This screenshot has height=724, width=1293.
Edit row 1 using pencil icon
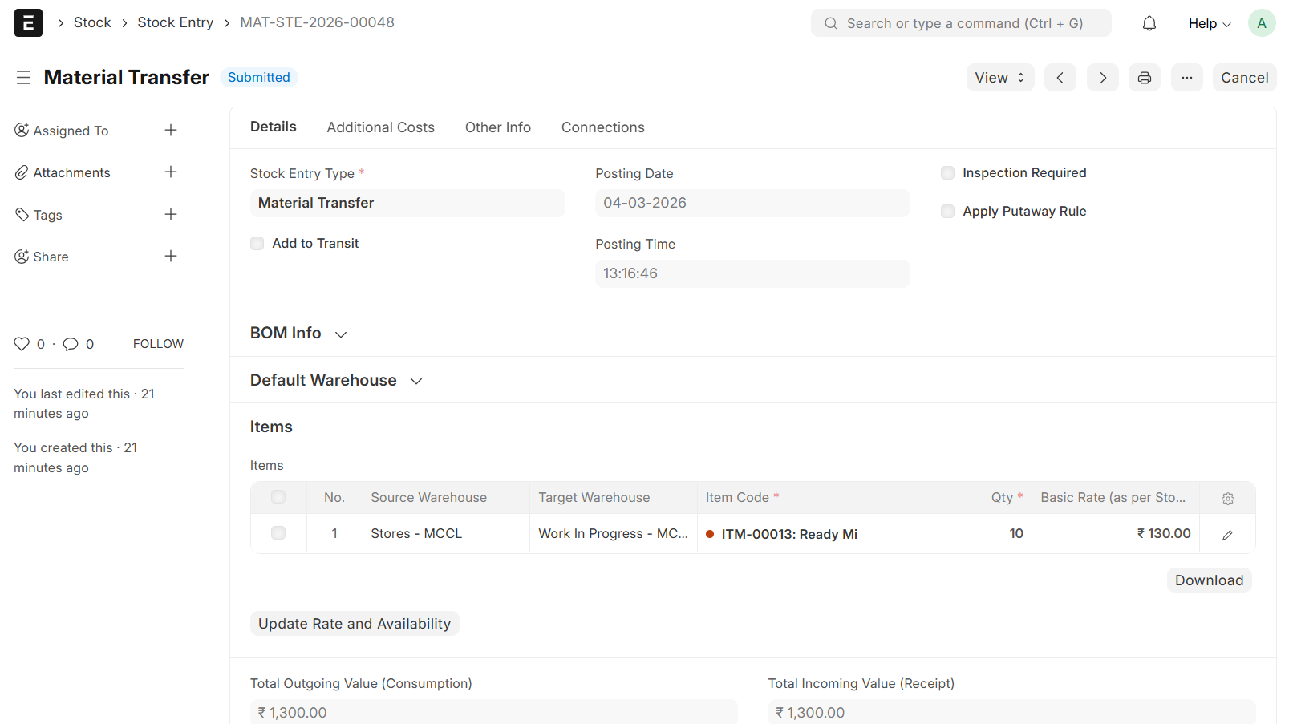click(1227, 535)
